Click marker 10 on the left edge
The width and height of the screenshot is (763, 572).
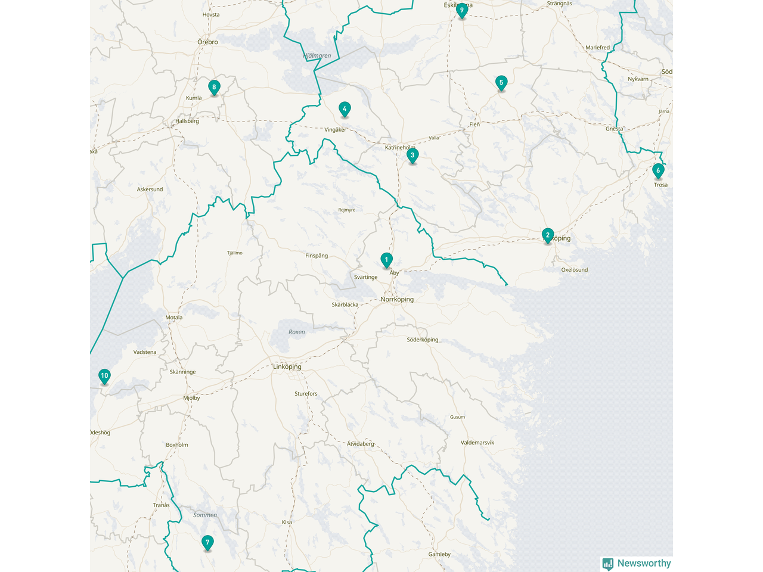[x=104, y=376]
